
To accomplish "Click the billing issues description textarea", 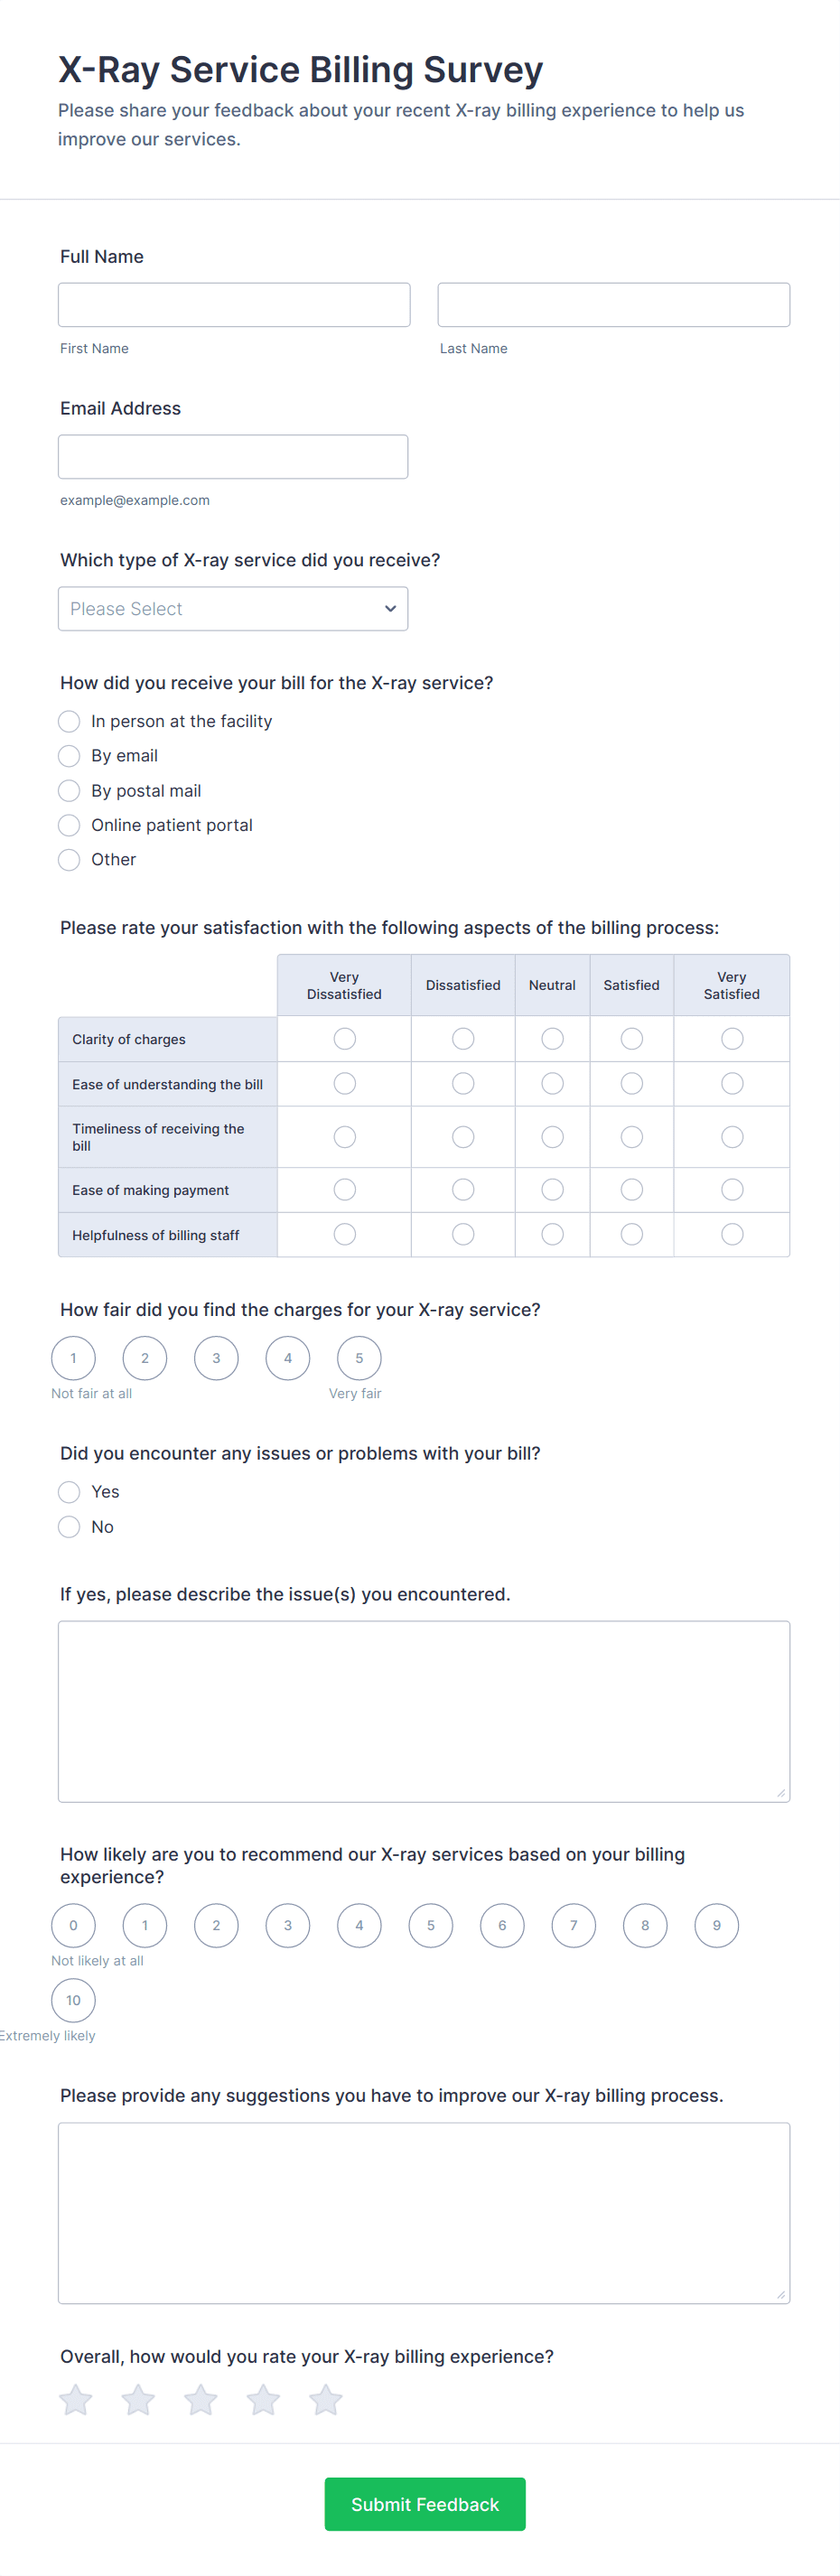I will point(424,1711).
